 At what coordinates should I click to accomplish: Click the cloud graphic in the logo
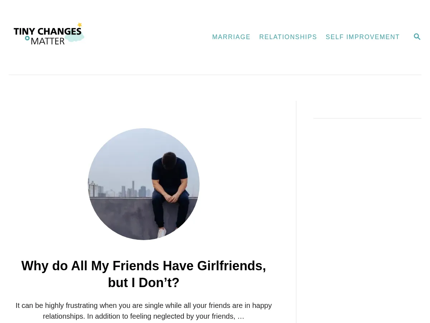[x=75, y=36]
